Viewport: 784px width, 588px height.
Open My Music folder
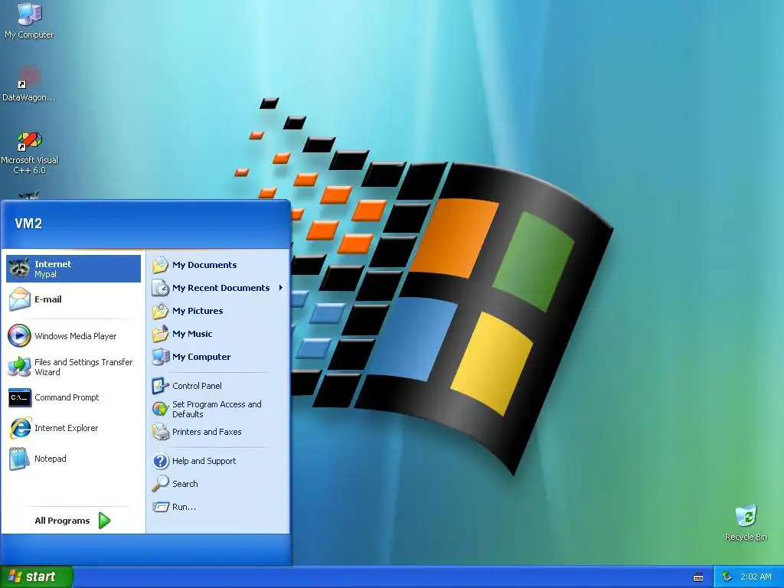(x=218, y=334)
